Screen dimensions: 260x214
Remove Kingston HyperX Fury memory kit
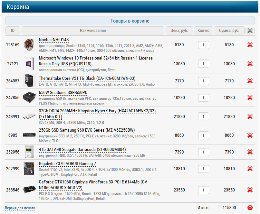pyautogui.click(x=250, y=116)
